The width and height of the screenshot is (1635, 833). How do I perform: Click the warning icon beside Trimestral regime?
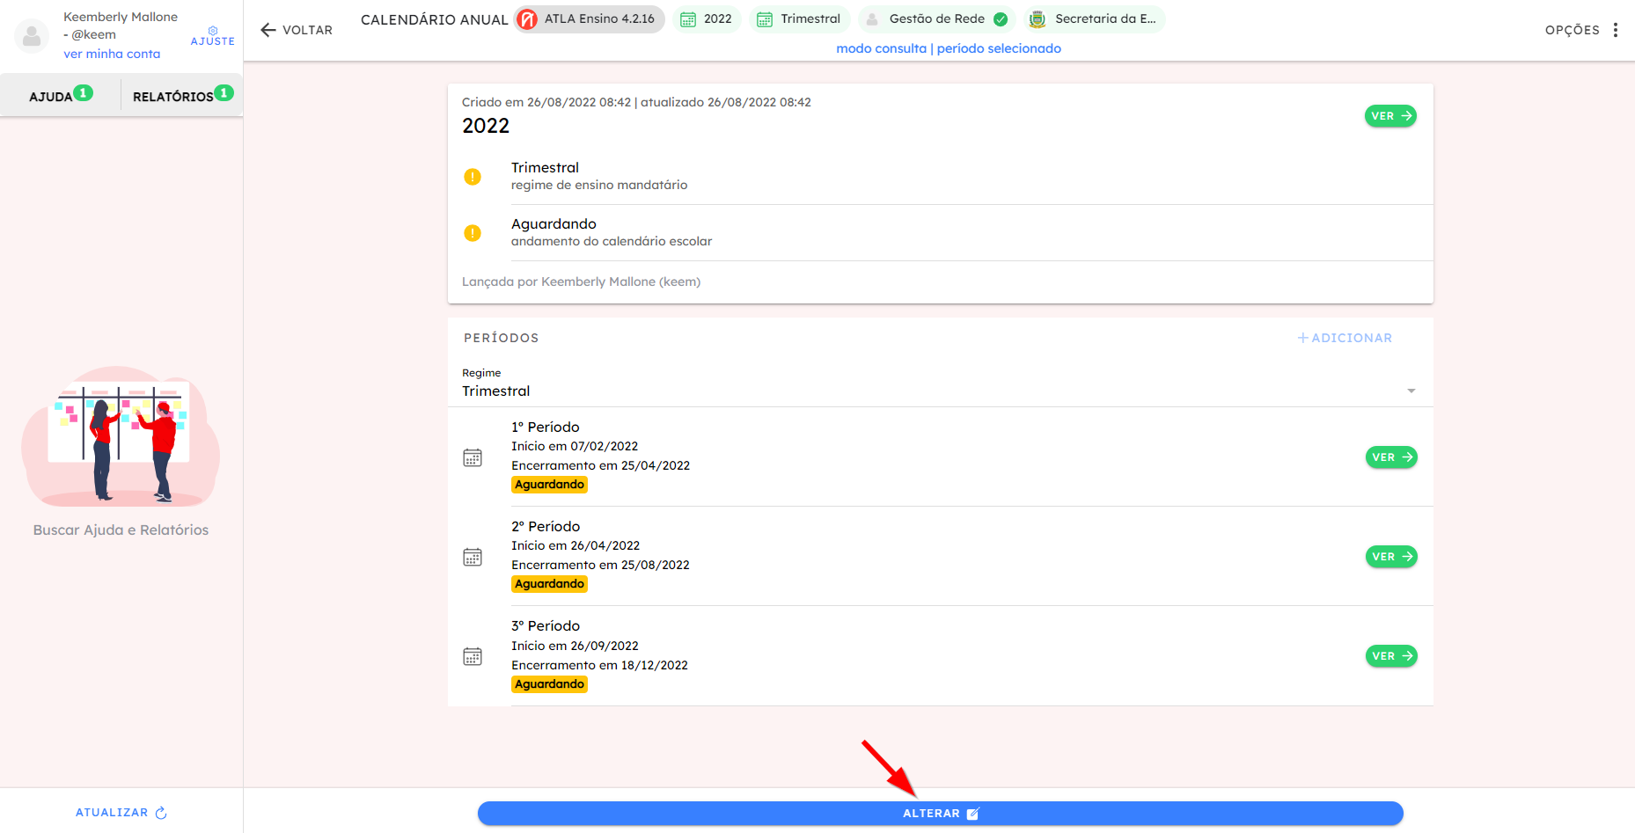coord(473,177)
